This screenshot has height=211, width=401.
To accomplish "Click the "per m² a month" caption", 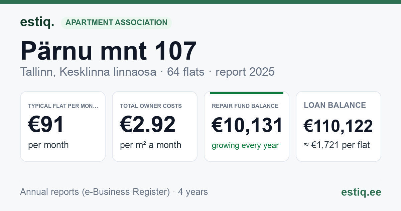I will [x=151, y=145].
